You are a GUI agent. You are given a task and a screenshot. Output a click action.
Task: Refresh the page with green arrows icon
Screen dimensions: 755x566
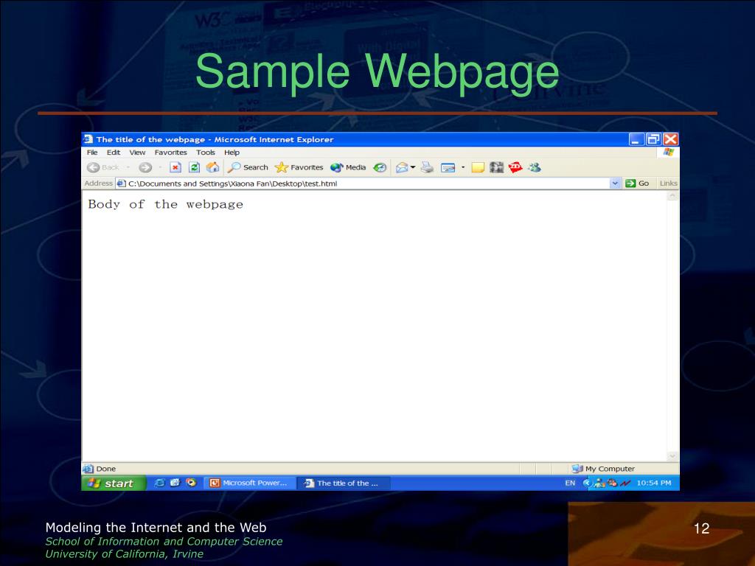point(194,167)
